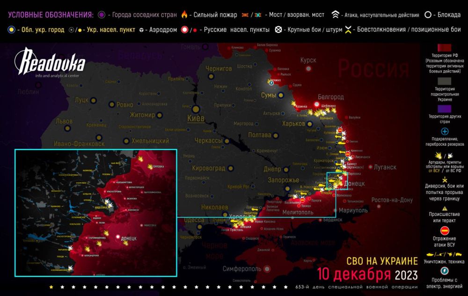This screenshot has height=296, width=468.
Task: Click the Мелитополь label
Action: click(298, 212)
